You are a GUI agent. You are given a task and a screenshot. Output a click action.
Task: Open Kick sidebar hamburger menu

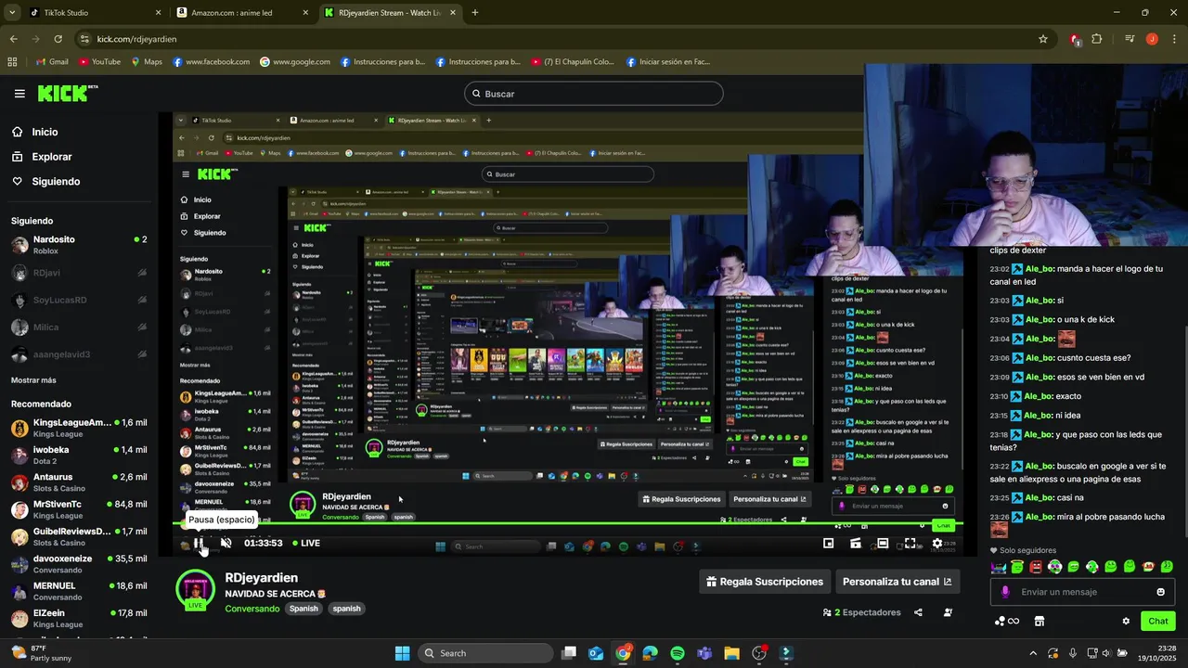pos(19,94)
